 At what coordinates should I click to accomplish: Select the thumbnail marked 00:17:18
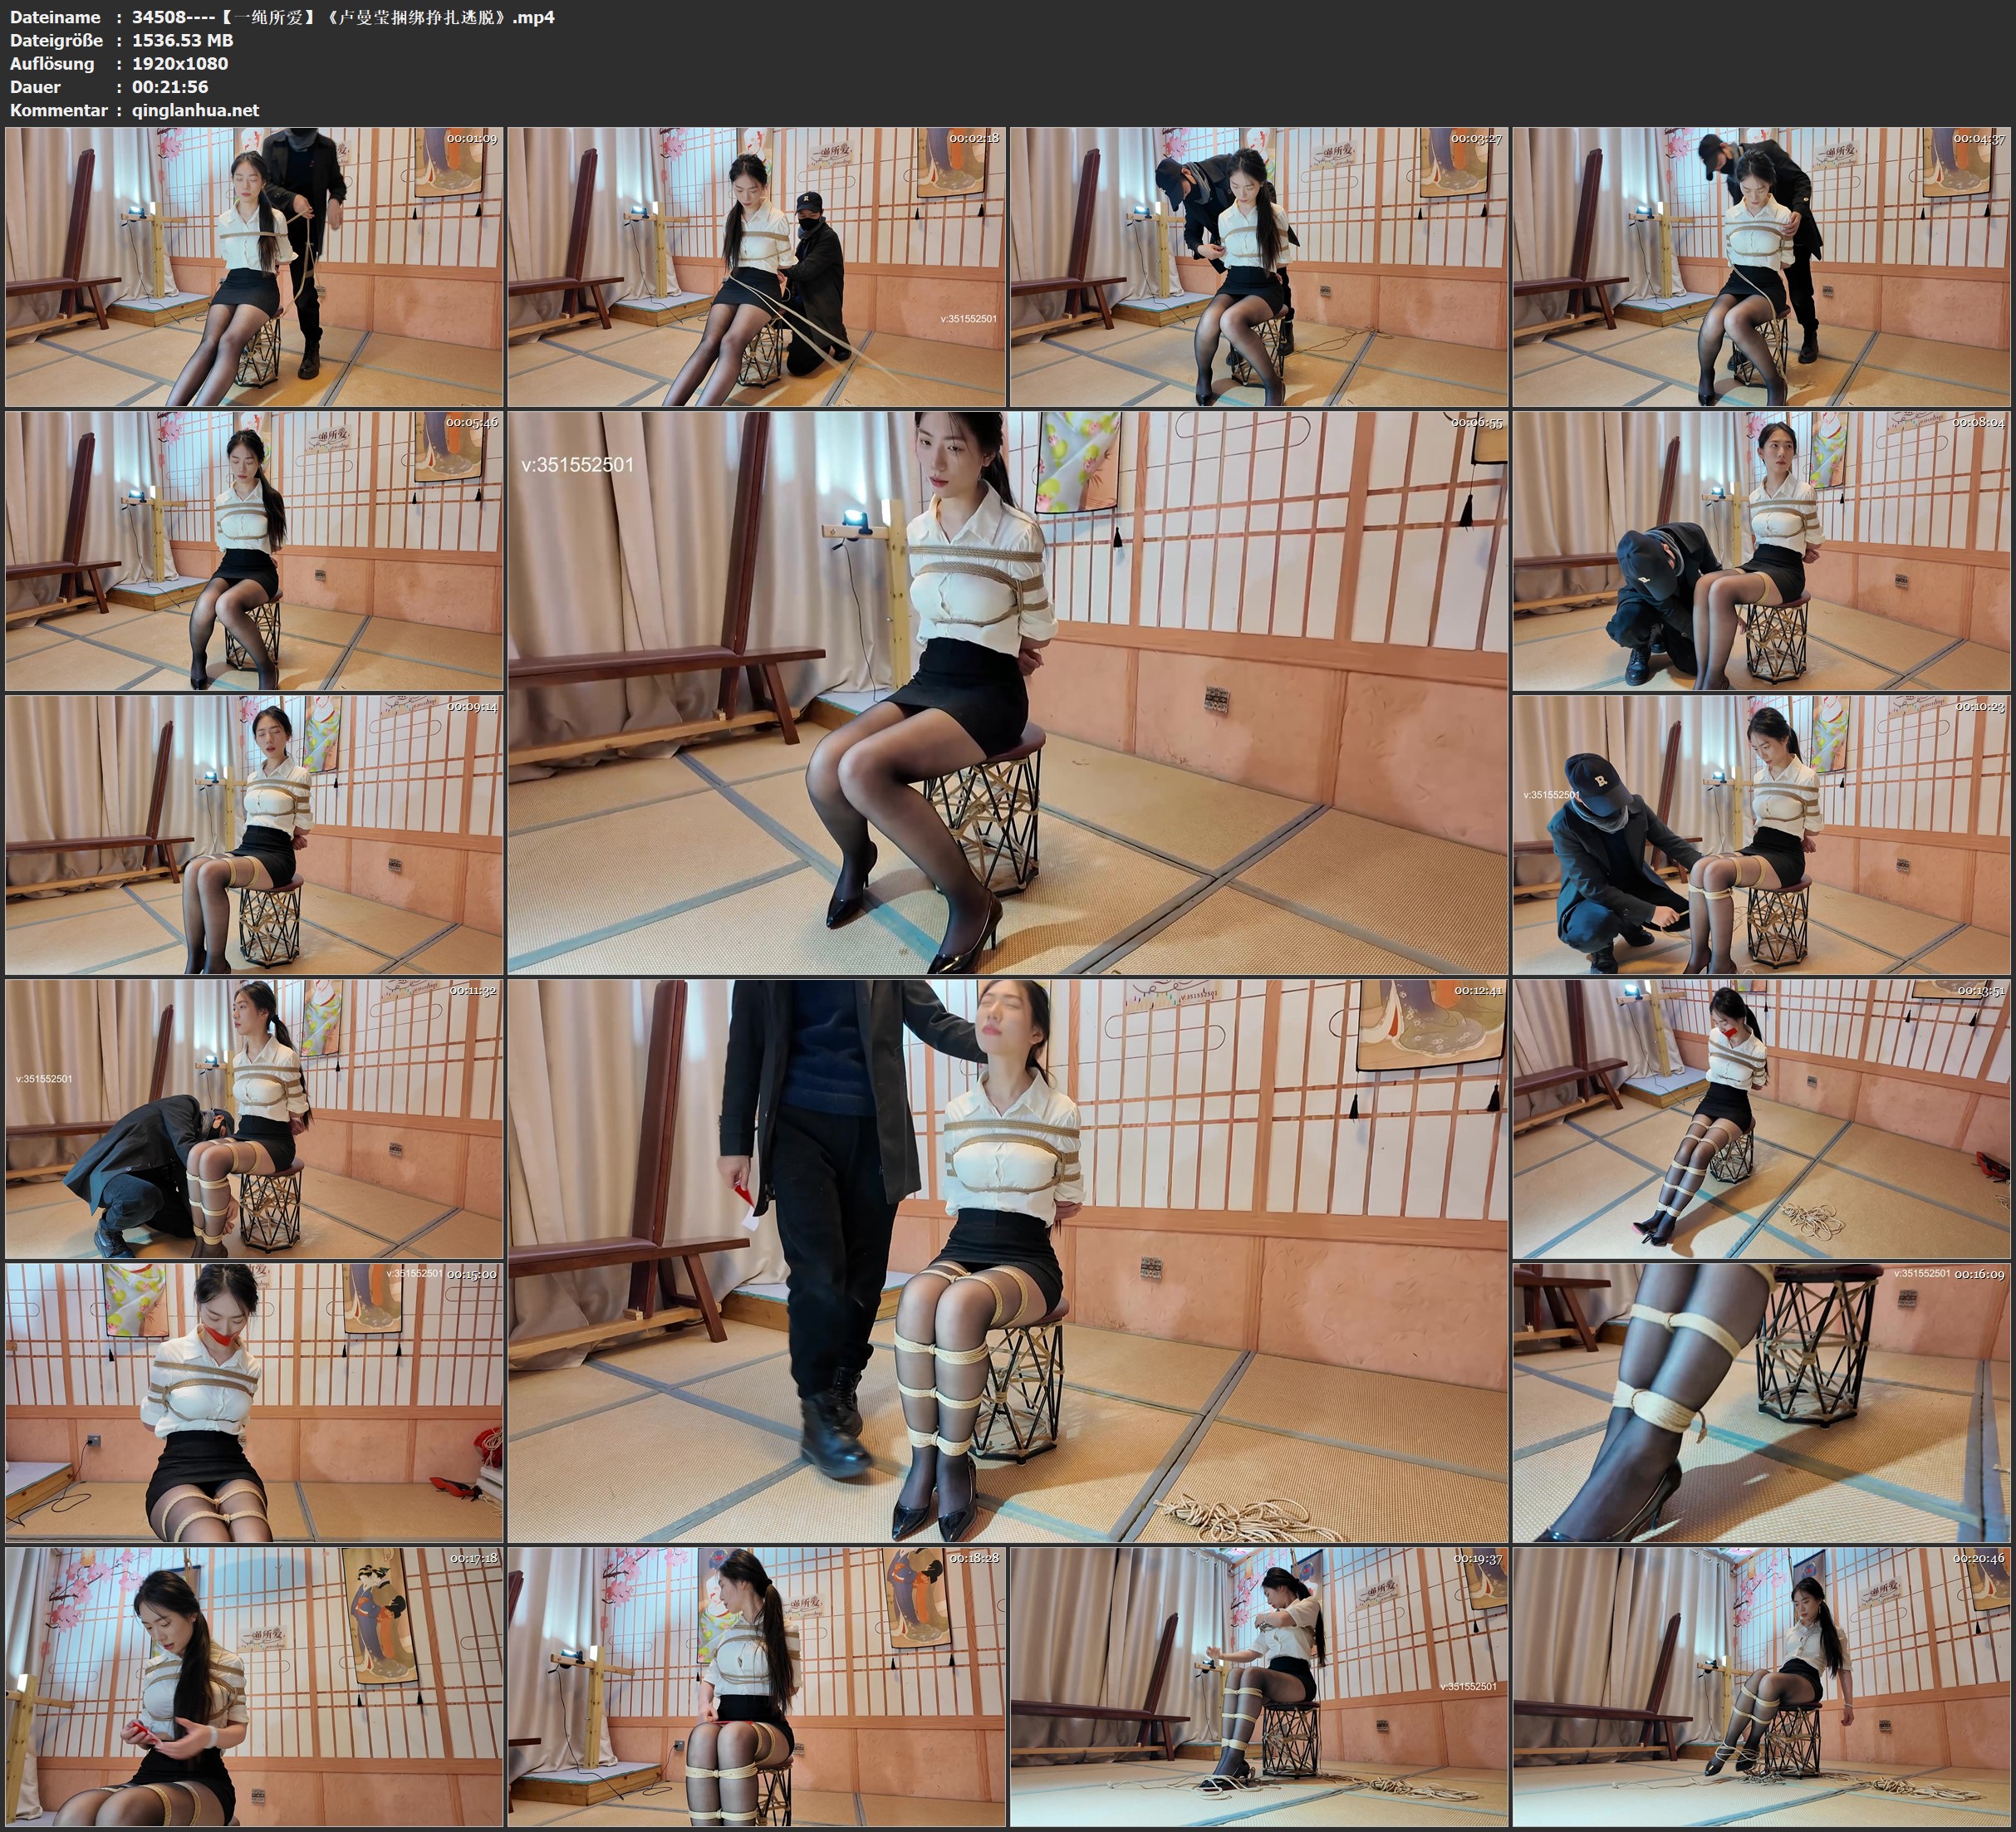click(254, 1686)
